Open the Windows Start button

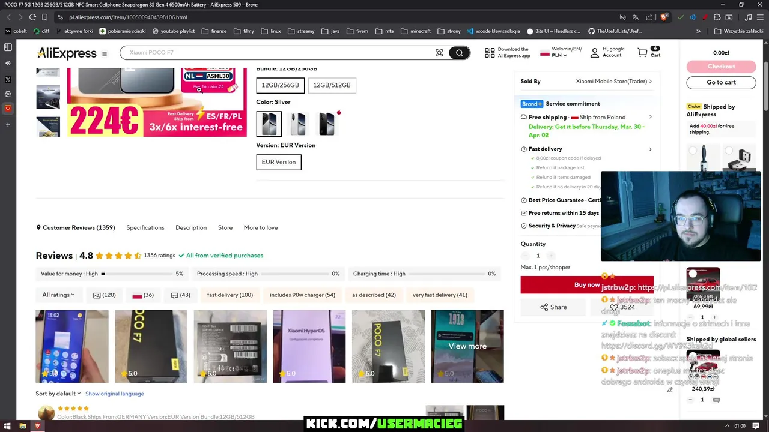click(x=7, y=426)
